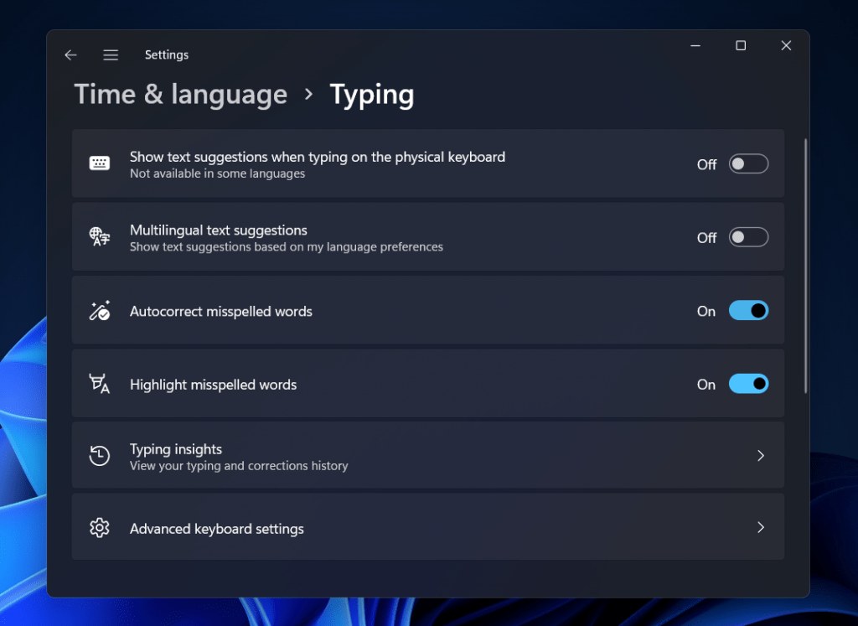This screenshot has width=858, height=626.
Task: Open the Advanced keyboard settings page
Action: [x=429, y=527]
